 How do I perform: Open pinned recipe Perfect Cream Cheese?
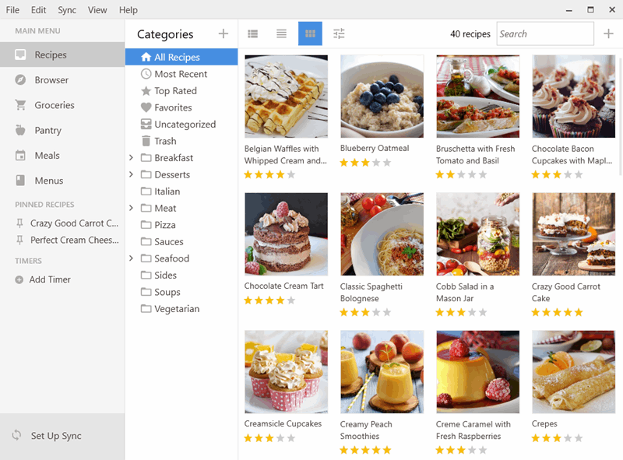(x=74, y=240)
